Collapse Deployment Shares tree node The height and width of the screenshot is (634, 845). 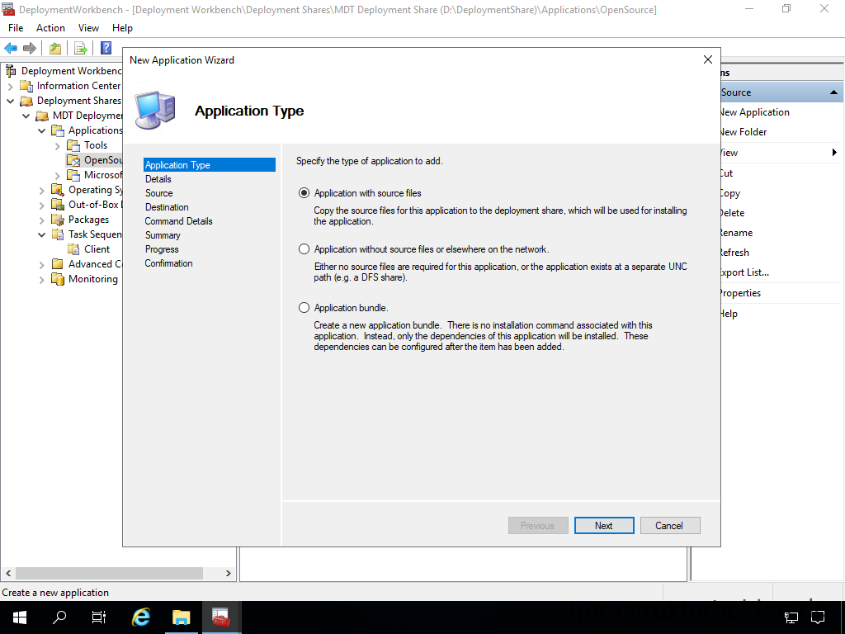[x=10, y=101]
